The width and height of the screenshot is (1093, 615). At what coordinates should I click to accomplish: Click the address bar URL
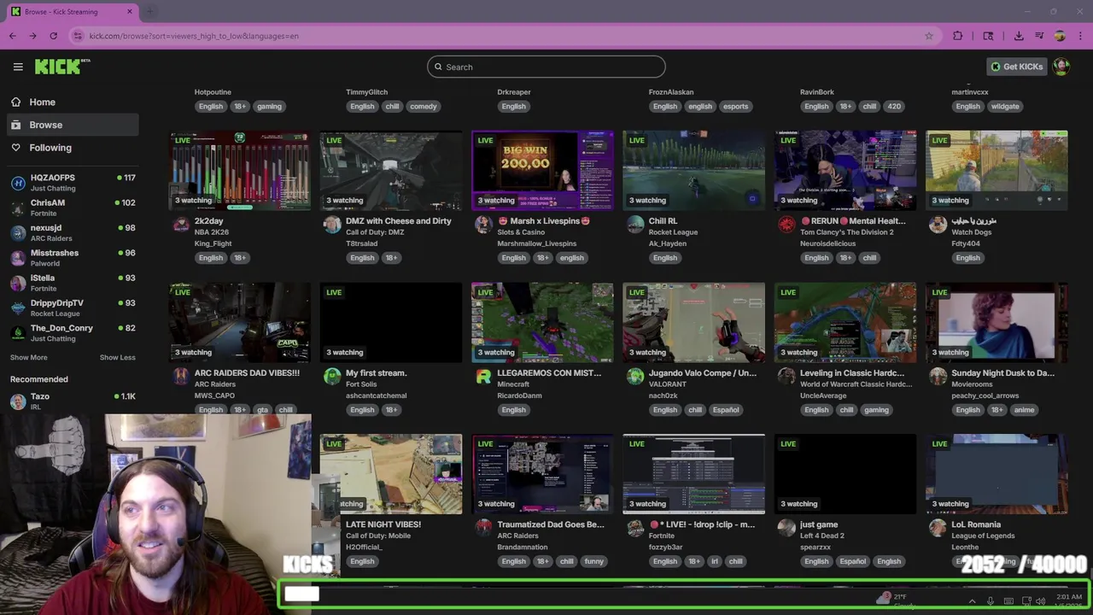(194, 36)
